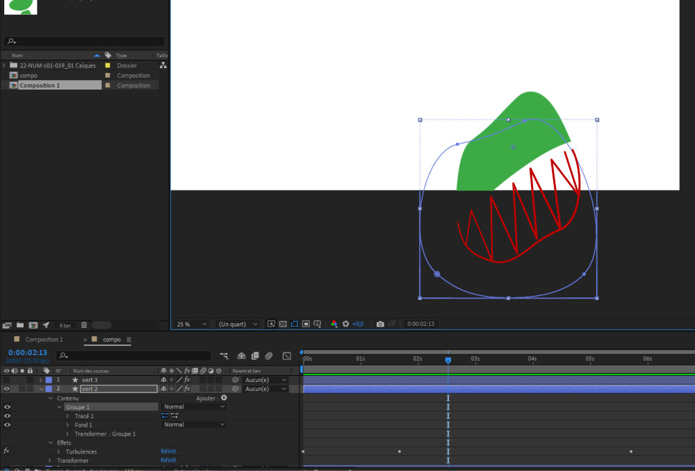
Task: Click the snapshot camera icon in viewer
Action: tap(380, 324)
